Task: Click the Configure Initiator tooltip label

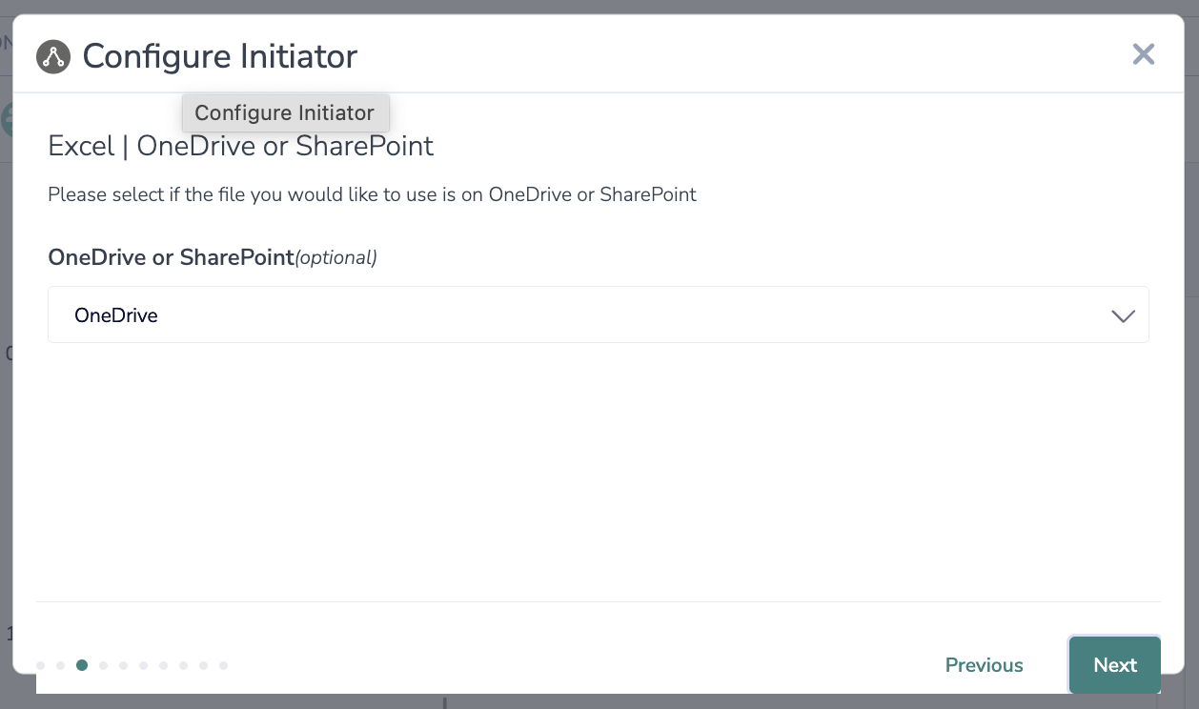Action: (x=285, y=112)
